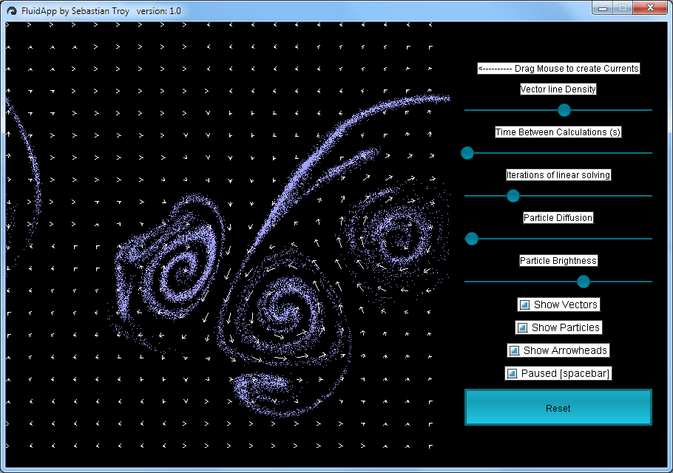Click the Iterations of linear solving slider handle

(513, 196)
